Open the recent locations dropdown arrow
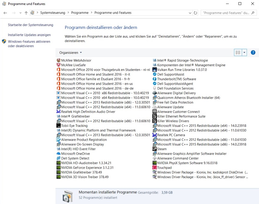Screen dimensions: 259x204 click(x=20, y=13)
